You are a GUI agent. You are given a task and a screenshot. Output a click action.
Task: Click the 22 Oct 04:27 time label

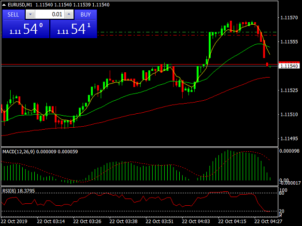pyautogui.click(x=268, y=221)
